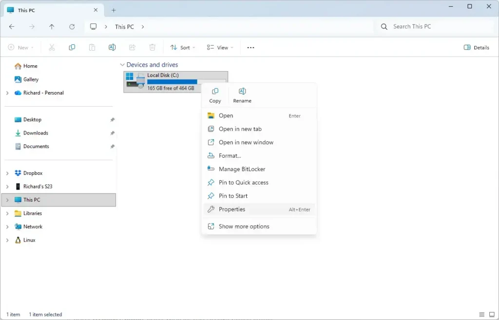Image resolution: width=499 pixels, height=320 pixels.
Task: Choose Format... from the context menu
Action: coord(259,155)
